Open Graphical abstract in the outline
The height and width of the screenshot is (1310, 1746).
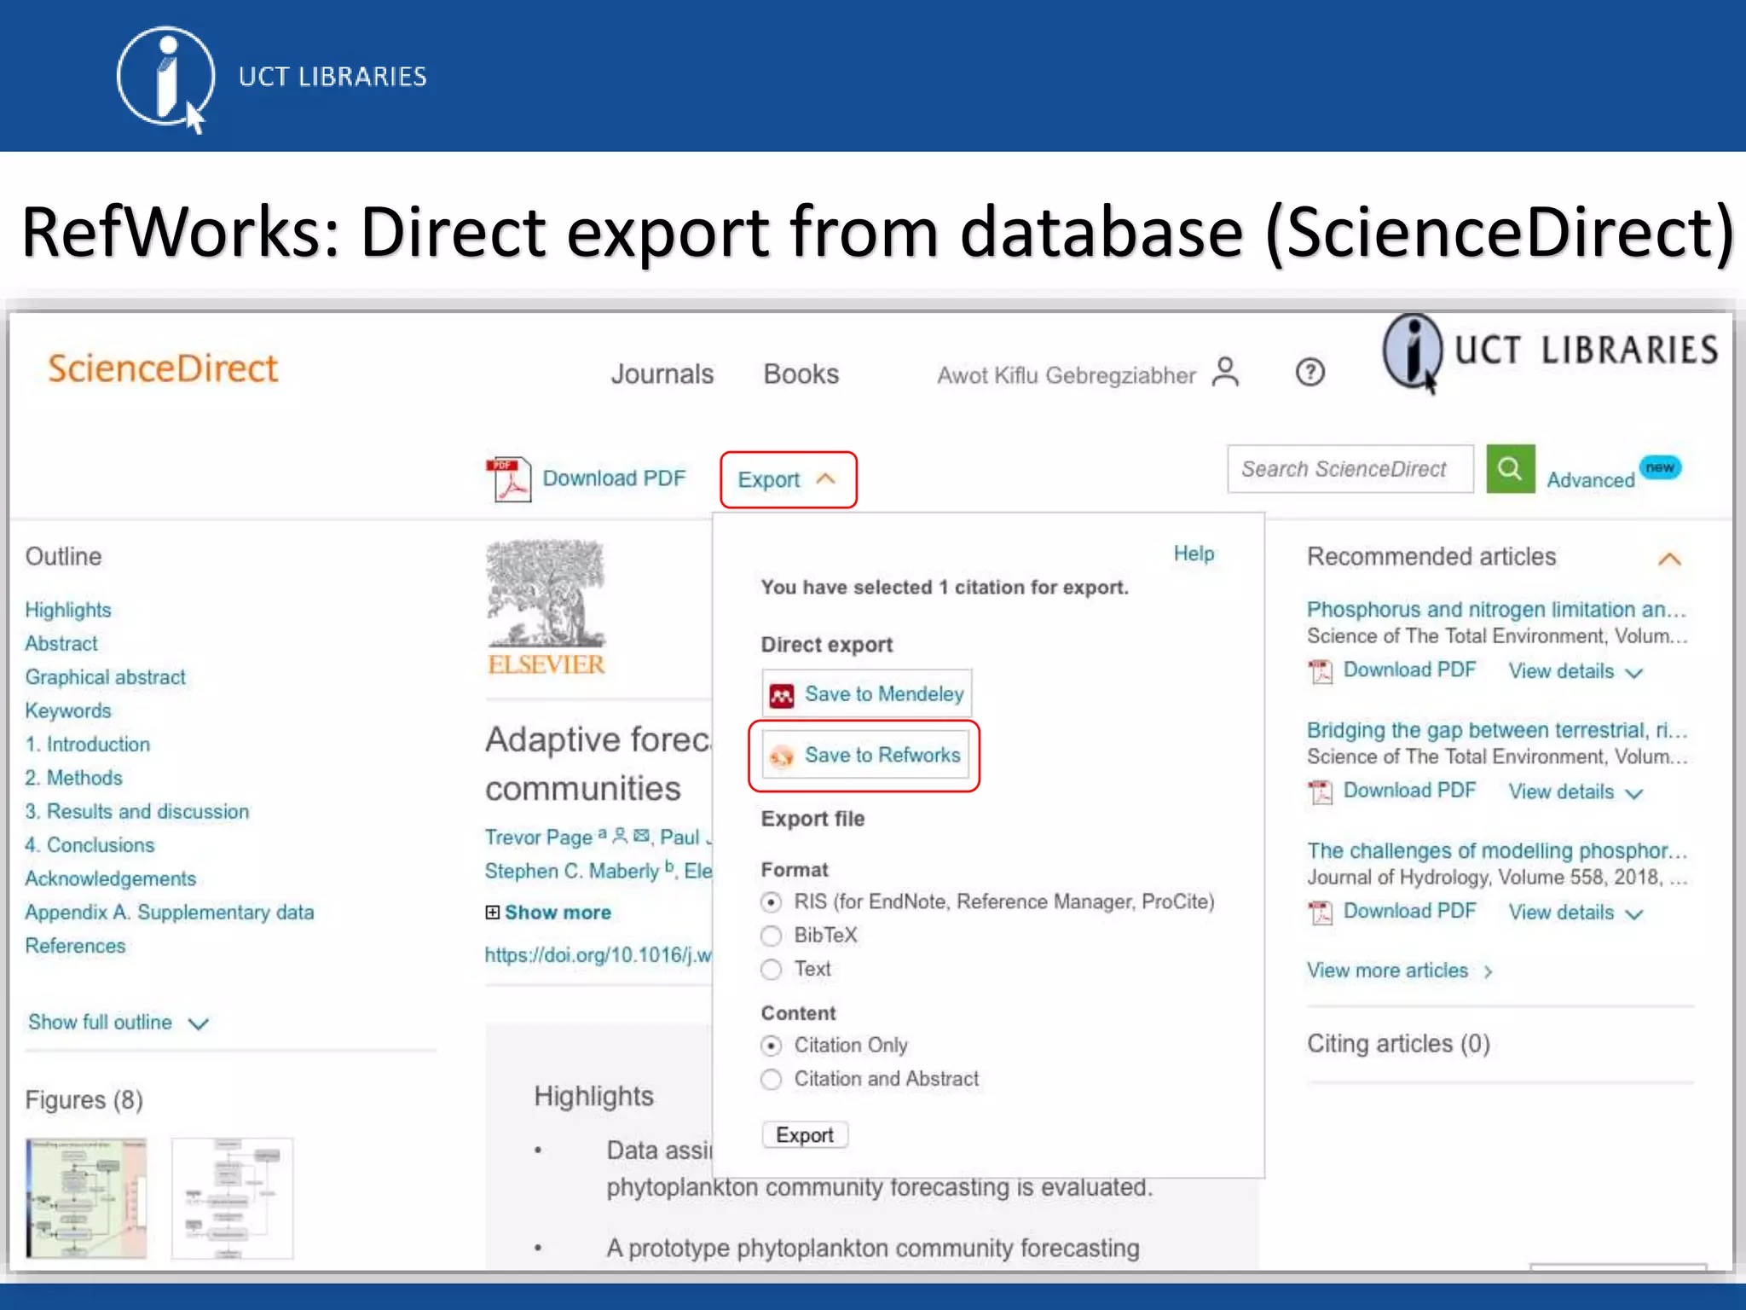point(105,677)
